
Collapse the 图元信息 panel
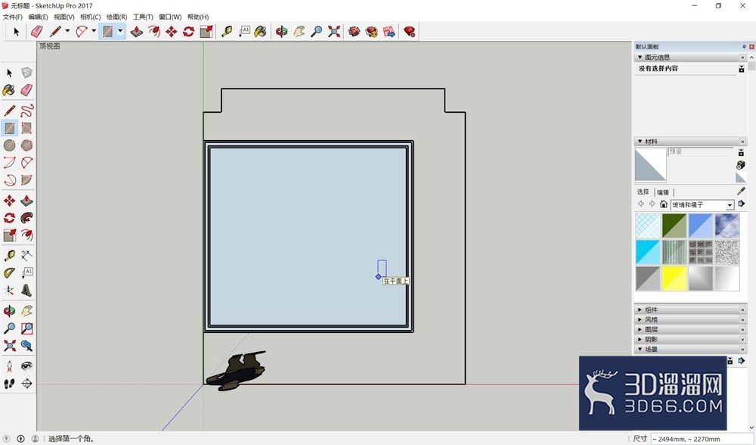tap(640, 57)
